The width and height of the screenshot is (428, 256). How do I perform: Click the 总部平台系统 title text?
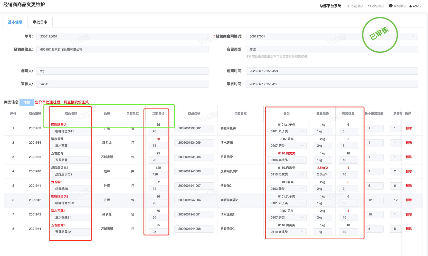(x=330, y=6)
